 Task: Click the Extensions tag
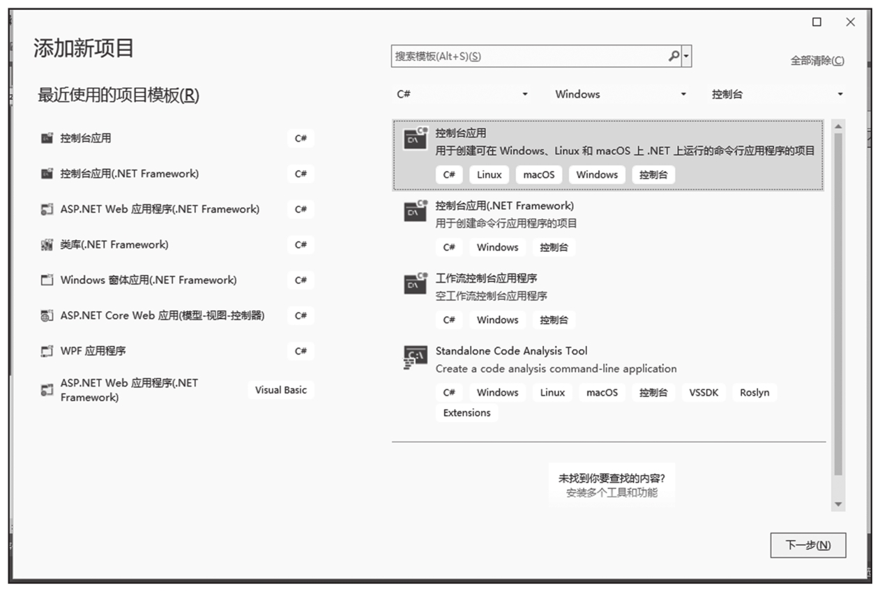click(x=467, y=412)
